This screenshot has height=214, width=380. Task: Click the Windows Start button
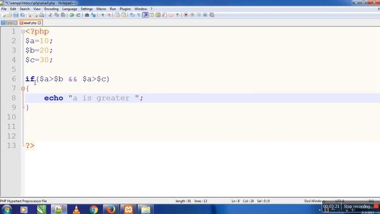pyautogui.click(x=7, y=209)
